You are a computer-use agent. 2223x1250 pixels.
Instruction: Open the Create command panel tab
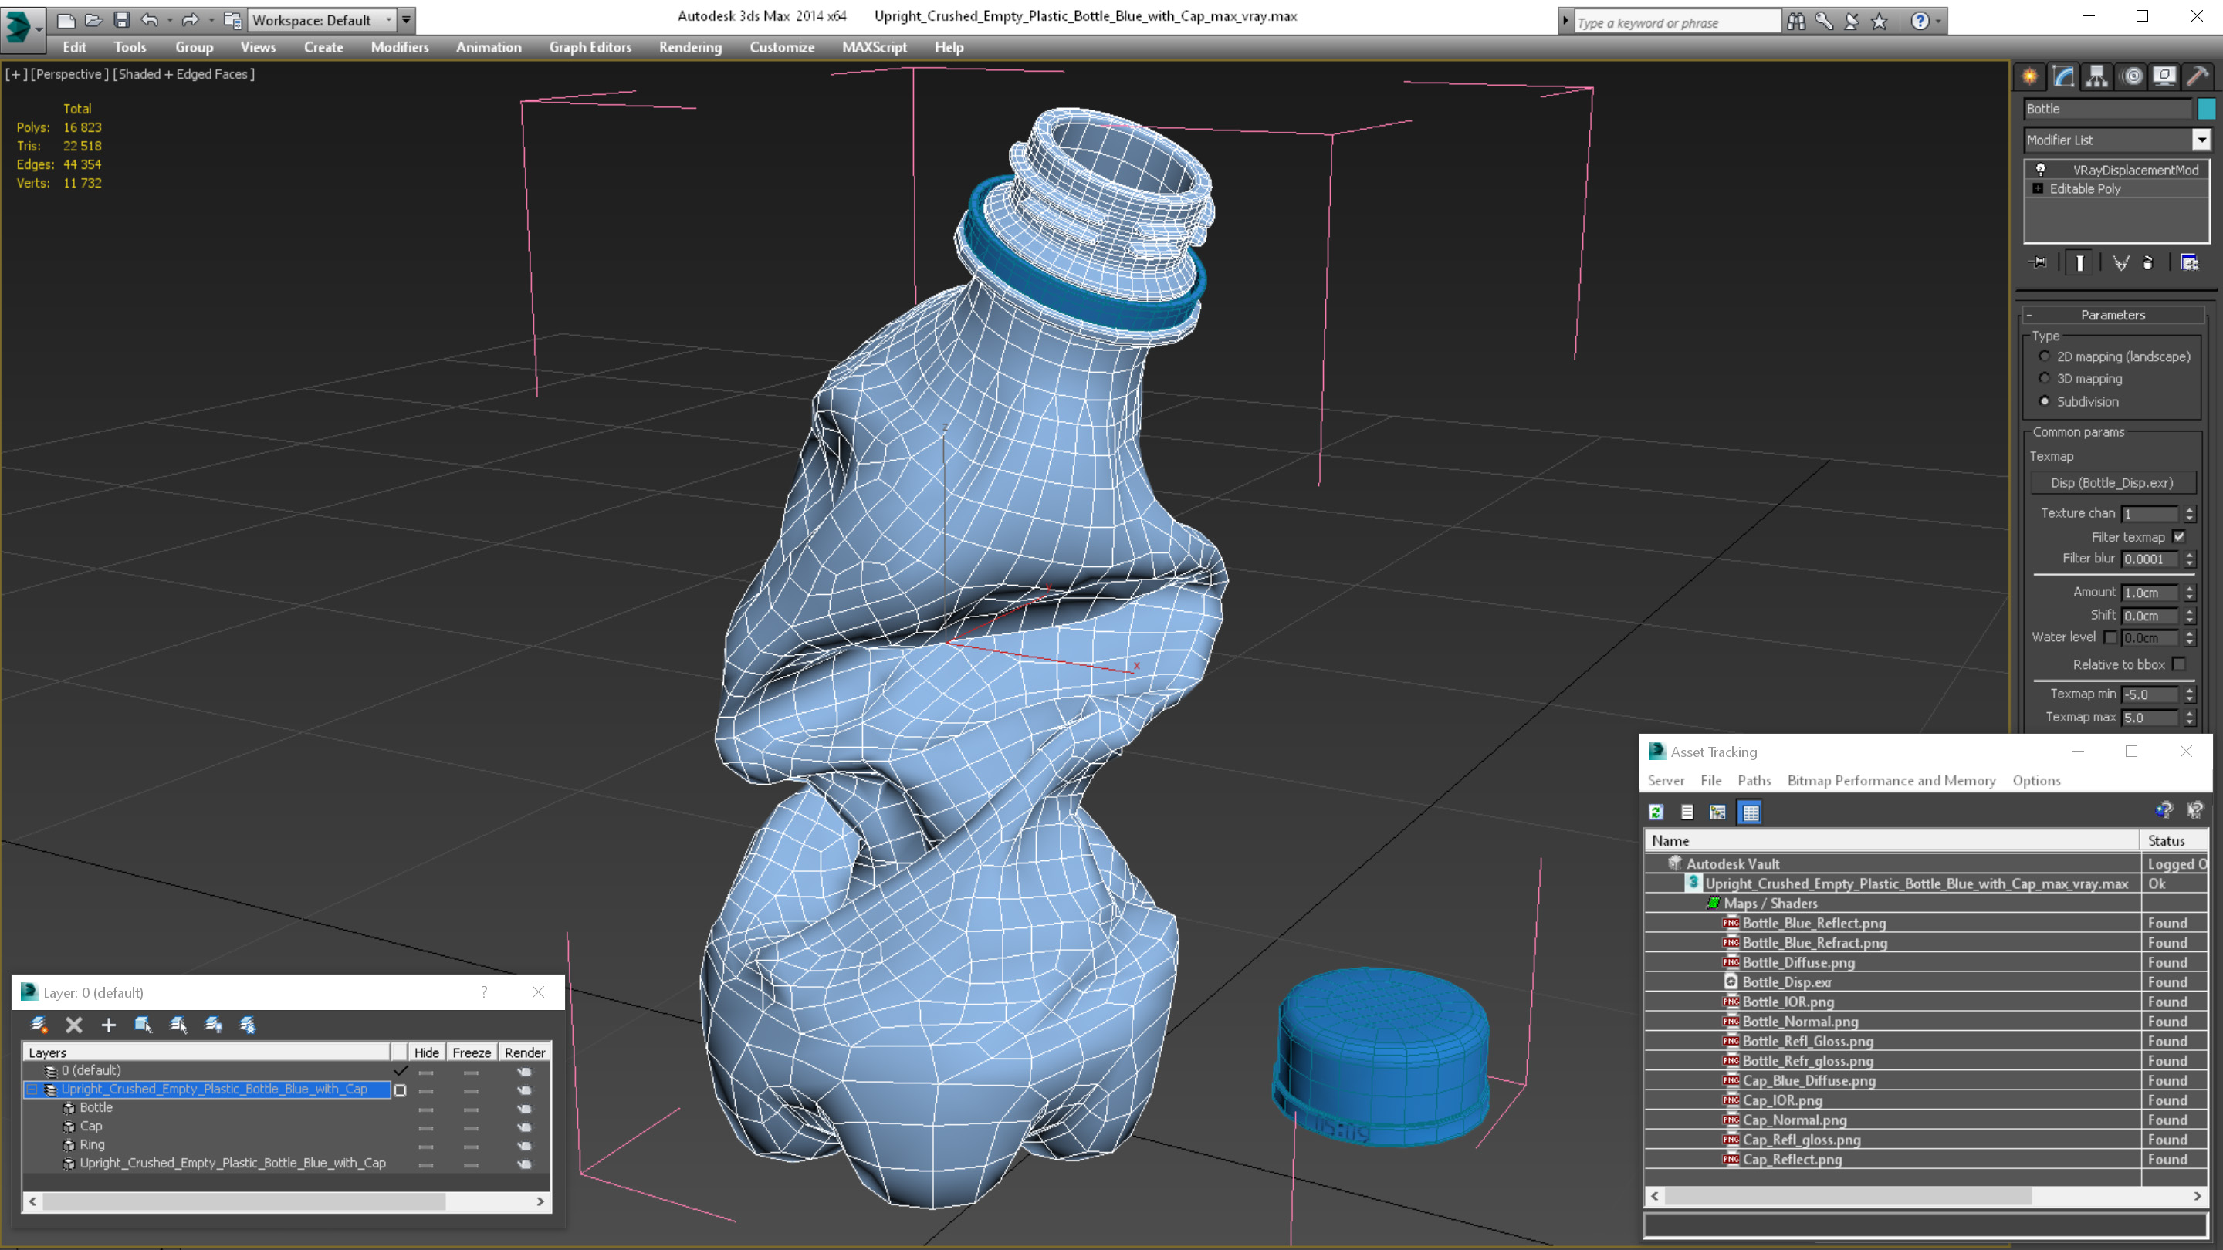2030,77
